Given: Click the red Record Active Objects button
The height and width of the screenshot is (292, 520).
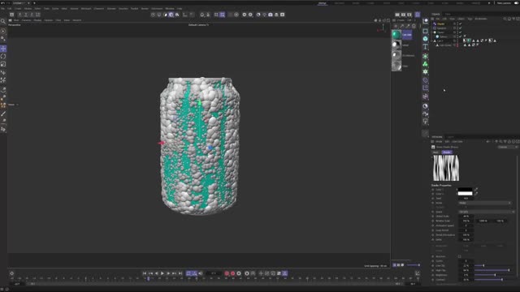Looking at the screenshot, I should coord(227,273).
